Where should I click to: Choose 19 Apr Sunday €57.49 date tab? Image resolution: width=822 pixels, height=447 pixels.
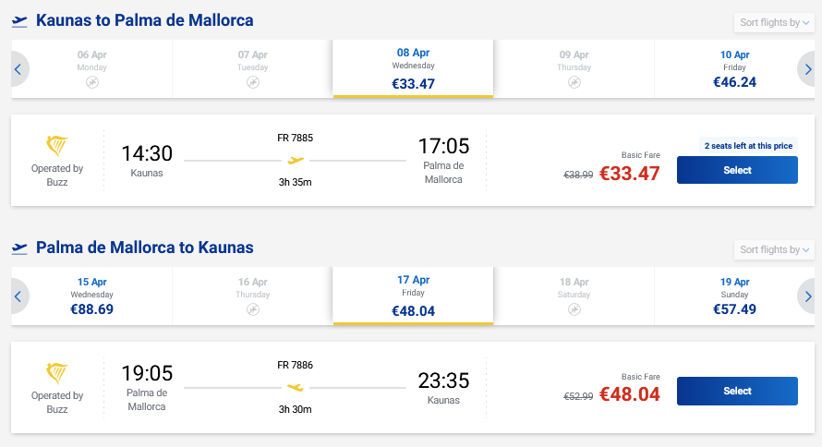point(734,296)
